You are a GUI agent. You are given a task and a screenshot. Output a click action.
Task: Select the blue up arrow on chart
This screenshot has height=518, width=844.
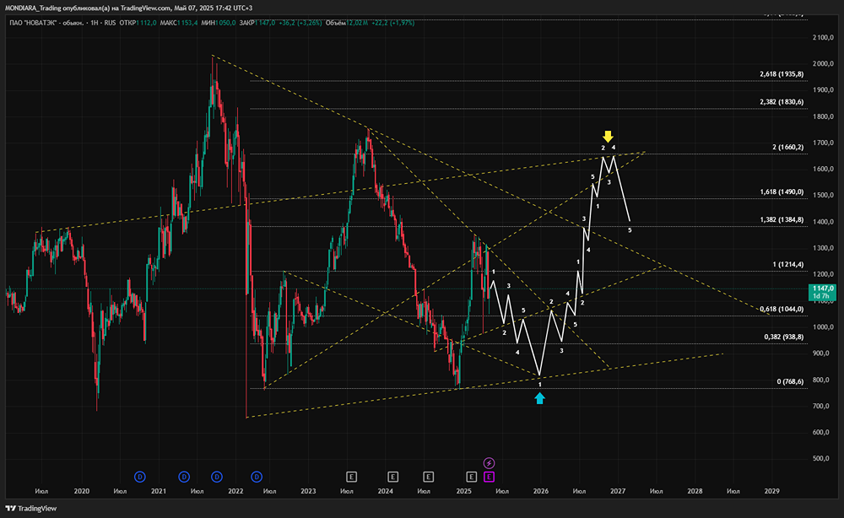tap(540, 397)
